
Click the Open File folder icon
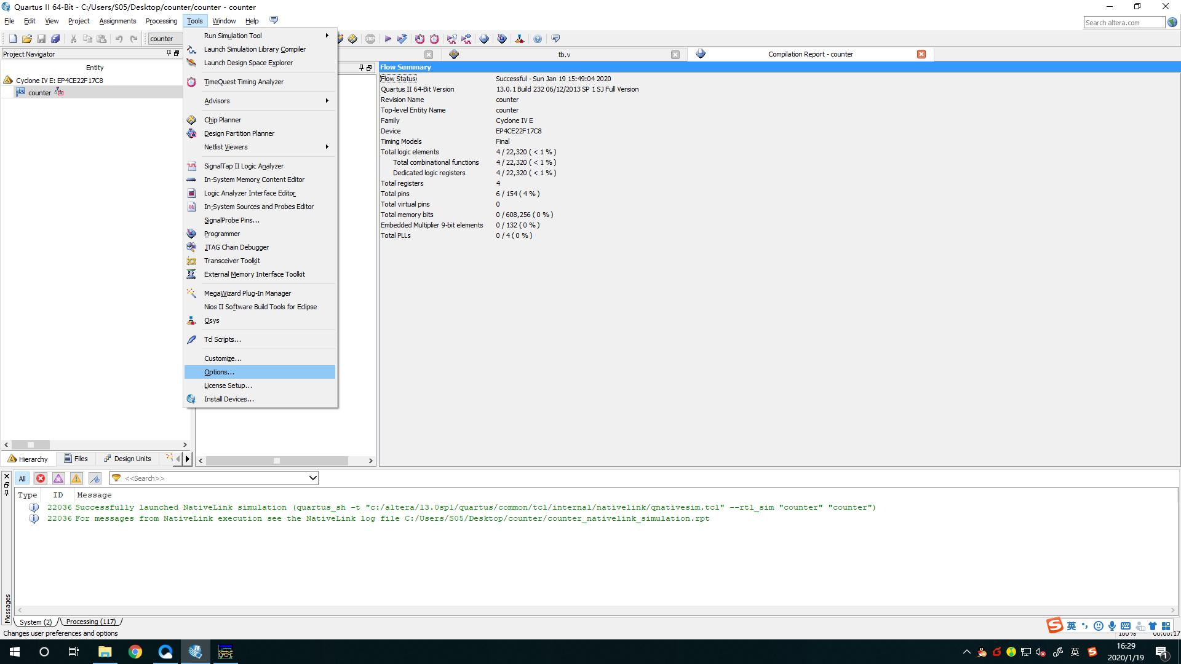point(27,39)
